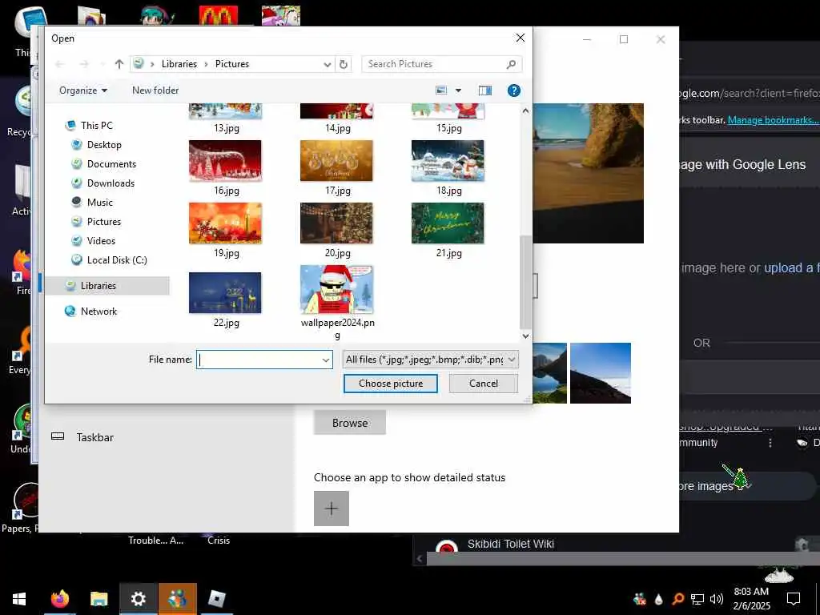Open Firefox from the taskbar
Image resolution: width=820 pixels, height=615 pixels.
point(60,599)
